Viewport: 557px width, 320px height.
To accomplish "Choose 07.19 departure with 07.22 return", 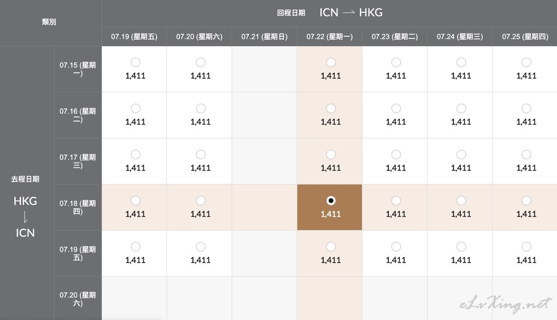I will 331,247.
